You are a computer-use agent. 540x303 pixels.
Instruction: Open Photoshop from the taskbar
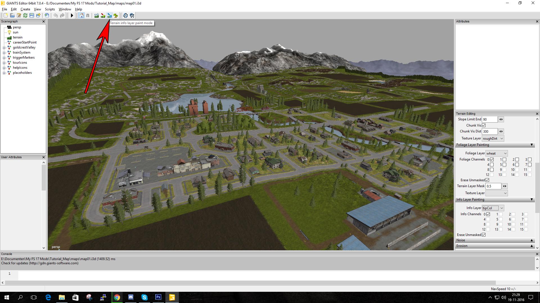click(158, 297)
